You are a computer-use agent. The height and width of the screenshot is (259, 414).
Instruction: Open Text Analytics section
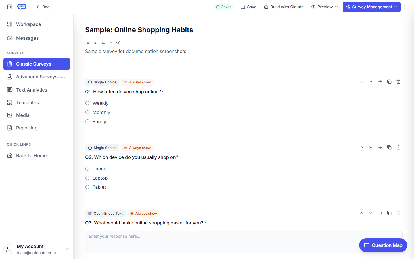coord(37,90)
